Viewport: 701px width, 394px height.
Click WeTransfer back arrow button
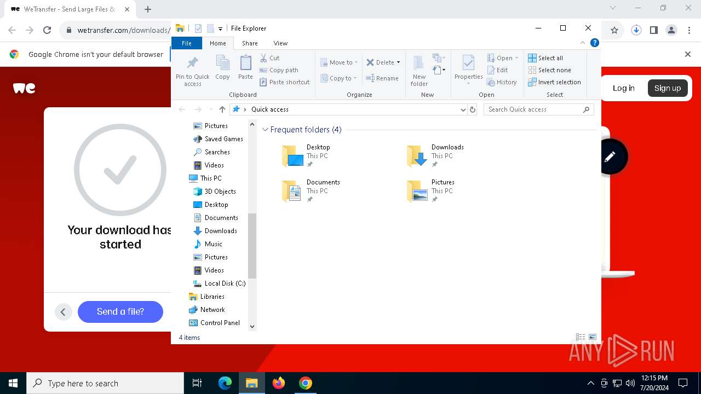coord(63,312)
